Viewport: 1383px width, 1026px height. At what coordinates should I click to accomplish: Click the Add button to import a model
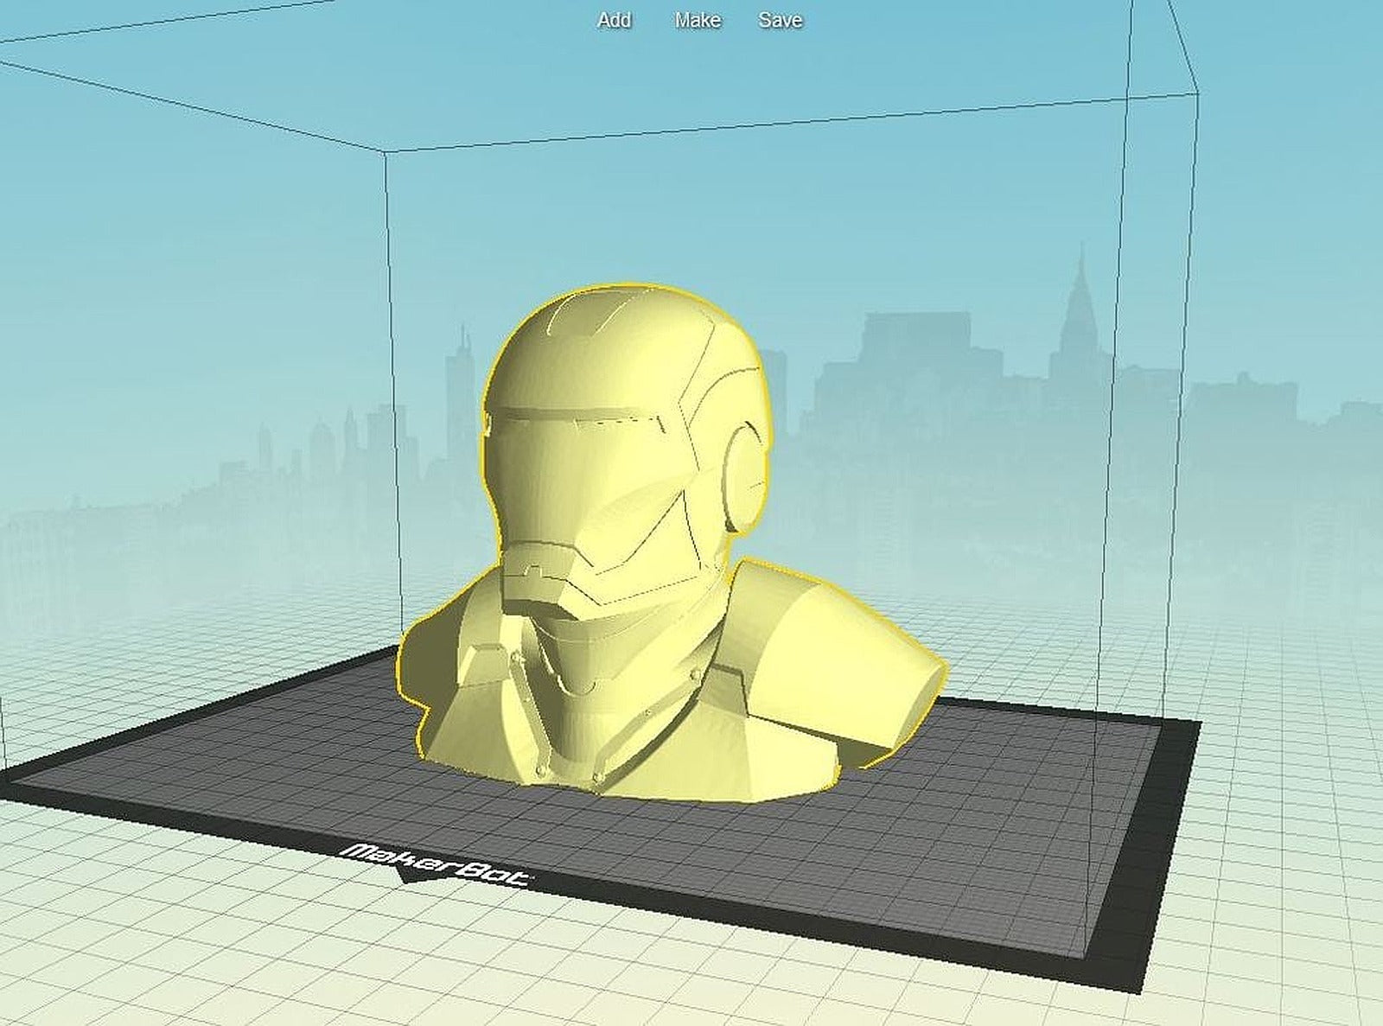[612, 19]
